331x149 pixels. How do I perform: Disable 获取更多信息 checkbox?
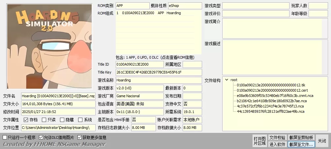[x=79, y=137]
